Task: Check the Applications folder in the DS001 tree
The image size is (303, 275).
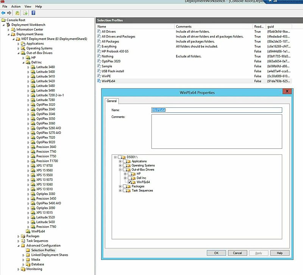Action: (x=125, y=162)
